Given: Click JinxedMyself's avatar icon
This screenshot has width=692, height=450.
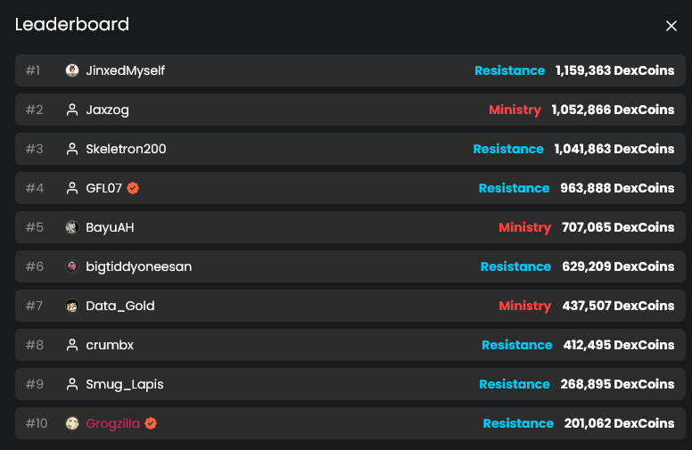Looking at the screenshot, I should (x=72, y=70).
